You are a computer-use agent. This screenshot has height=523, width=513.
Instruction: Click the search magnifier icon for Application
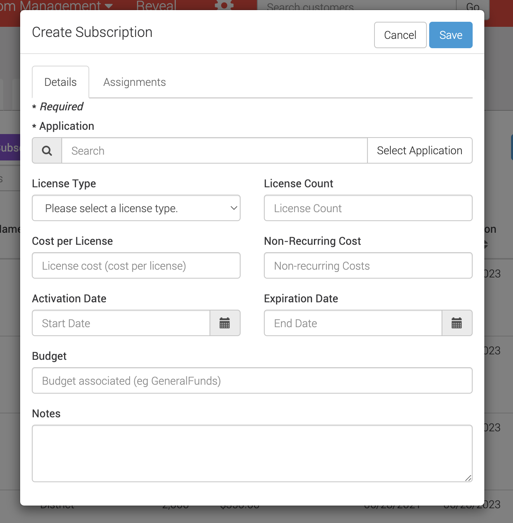point(47,150)
